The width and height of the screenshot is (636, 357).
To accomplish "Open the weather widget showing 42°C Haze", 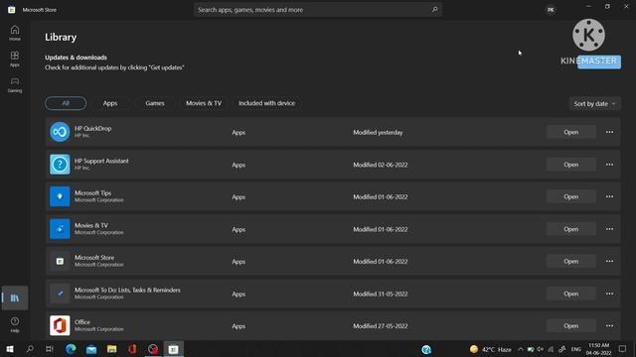I will (491, 349).
